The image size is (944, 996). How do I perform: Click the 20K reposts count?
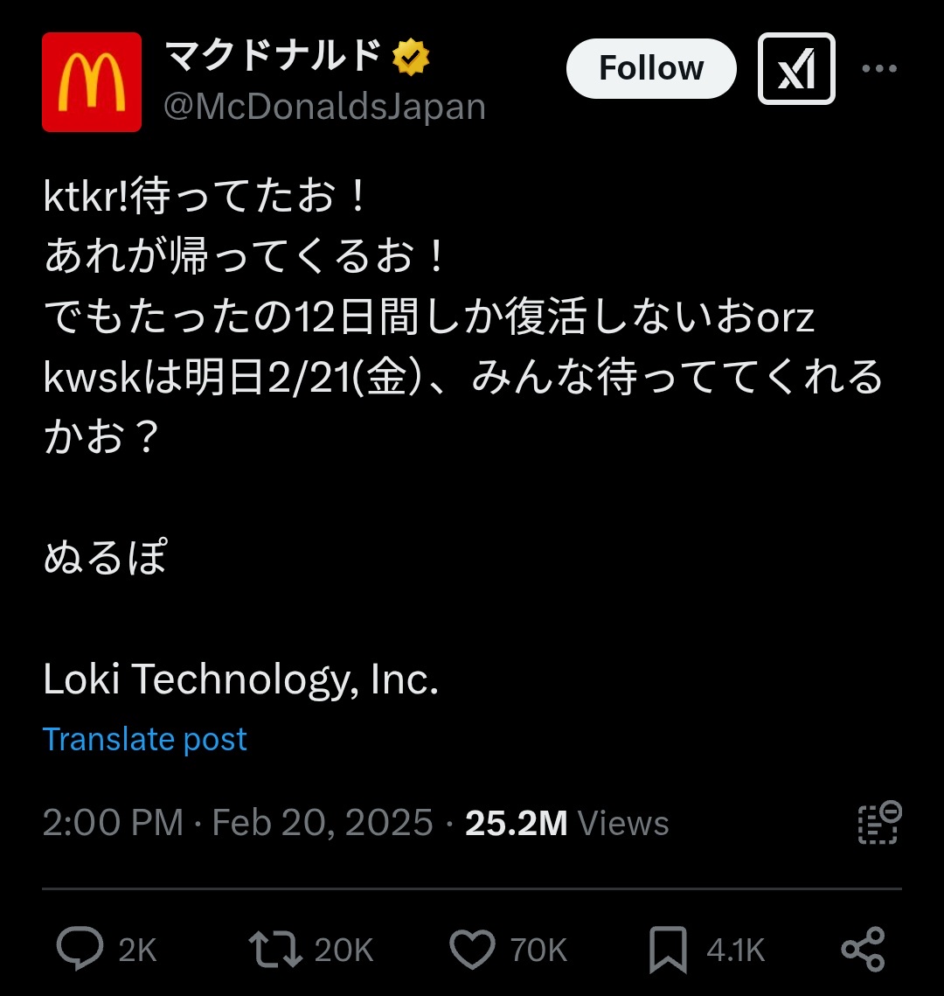pos(344,950)
